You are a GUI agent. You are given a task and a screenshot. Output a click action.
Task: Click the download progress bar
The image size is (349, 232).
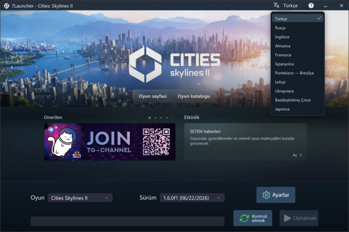[x=128, y=221]
